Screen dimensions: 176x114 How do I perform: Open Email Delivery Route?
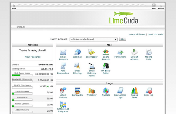pos(92,66)
